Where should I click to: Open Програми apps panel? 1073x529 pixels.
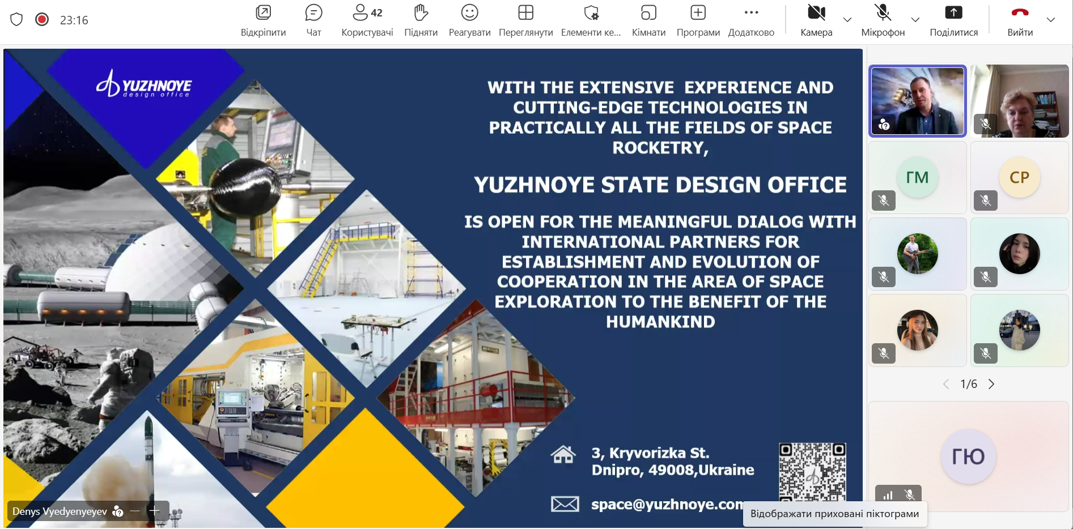(698, 20)
